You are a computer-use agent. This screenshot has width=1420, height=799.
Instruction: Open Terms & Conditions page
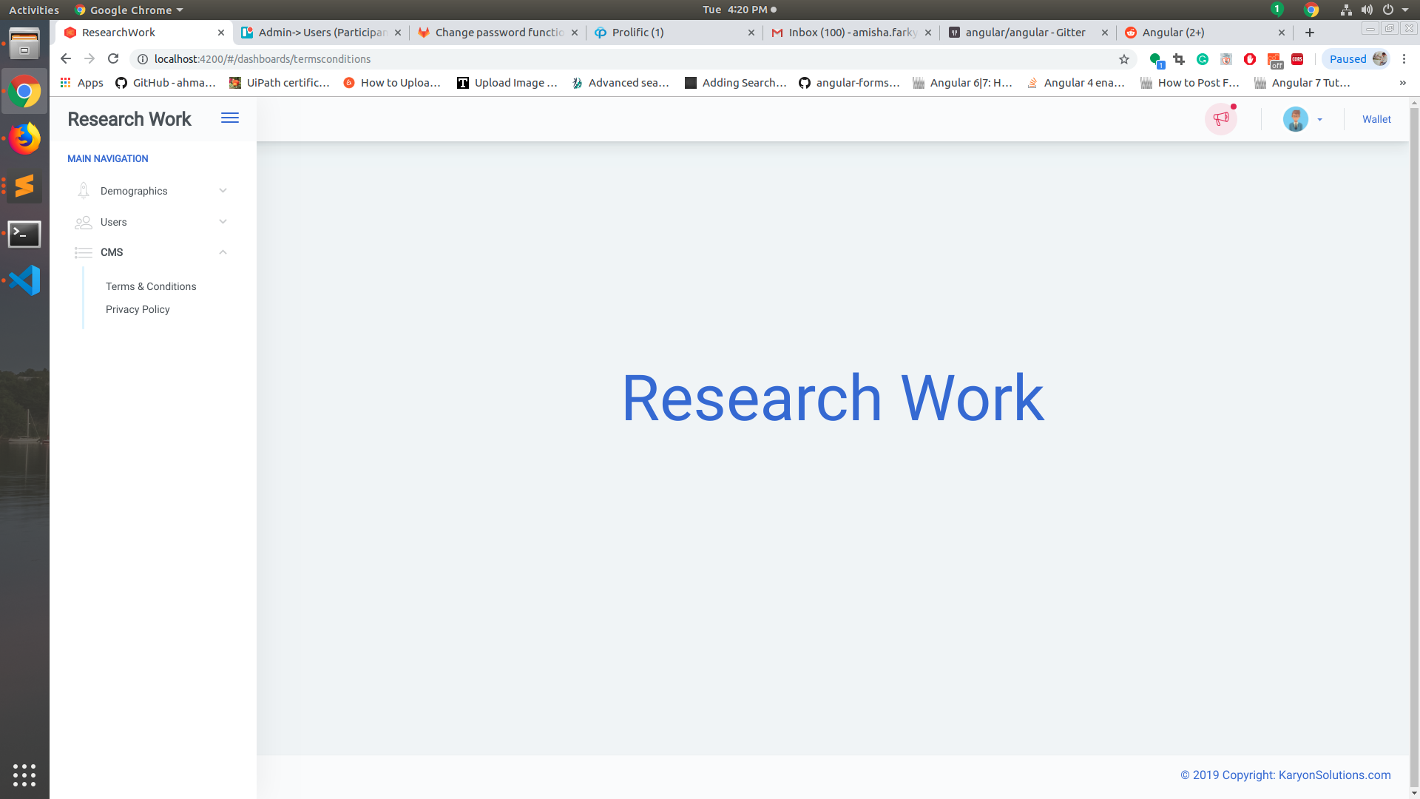(151, 286)
